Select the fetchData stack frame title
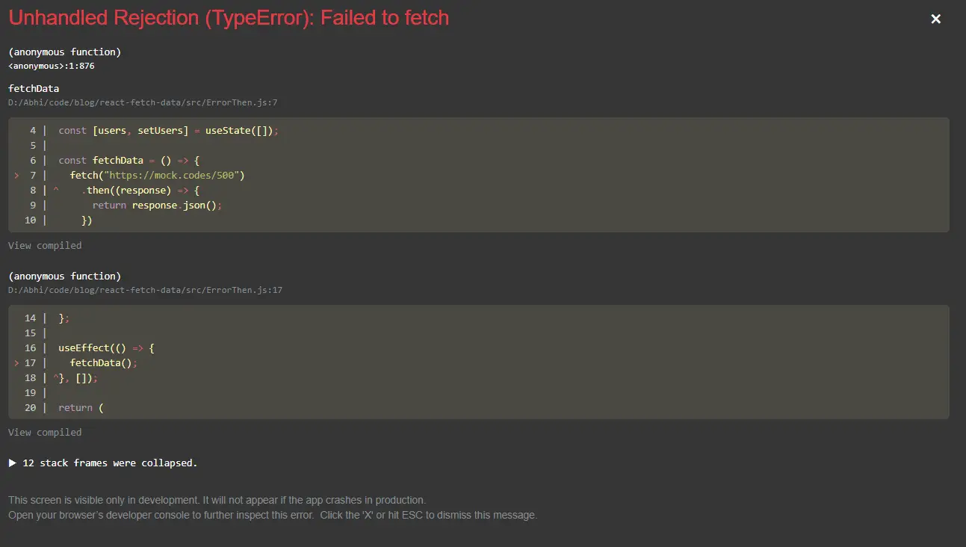The height and width of the screenshot is (547, 966). coord(33,88)
